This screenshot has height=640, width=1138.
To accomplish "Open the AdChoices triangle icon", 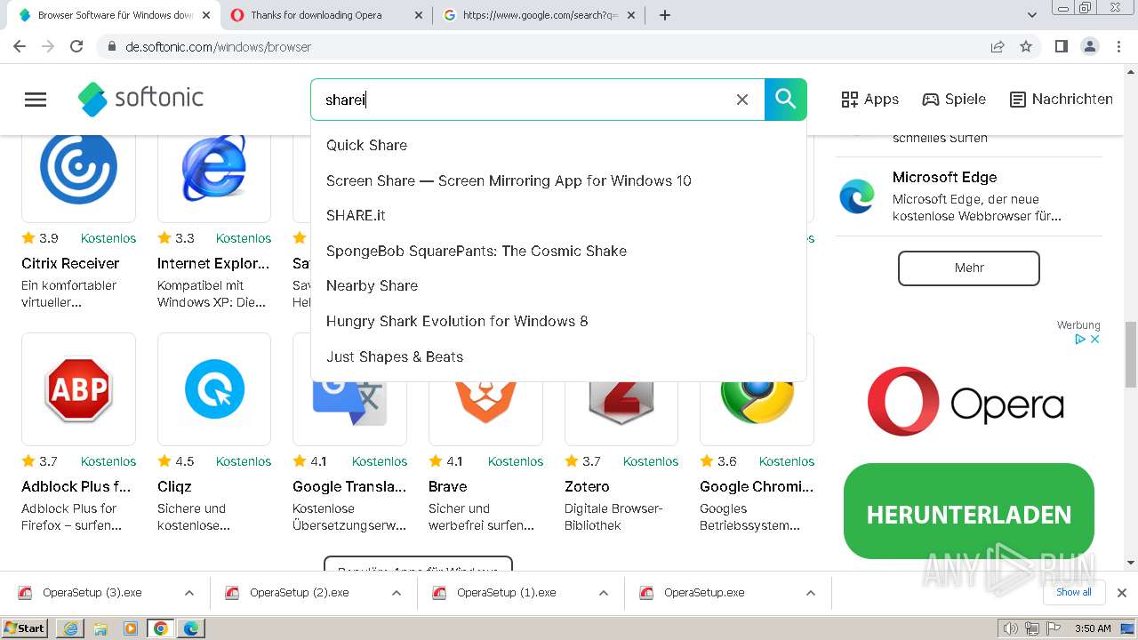I will (1081, 340).
